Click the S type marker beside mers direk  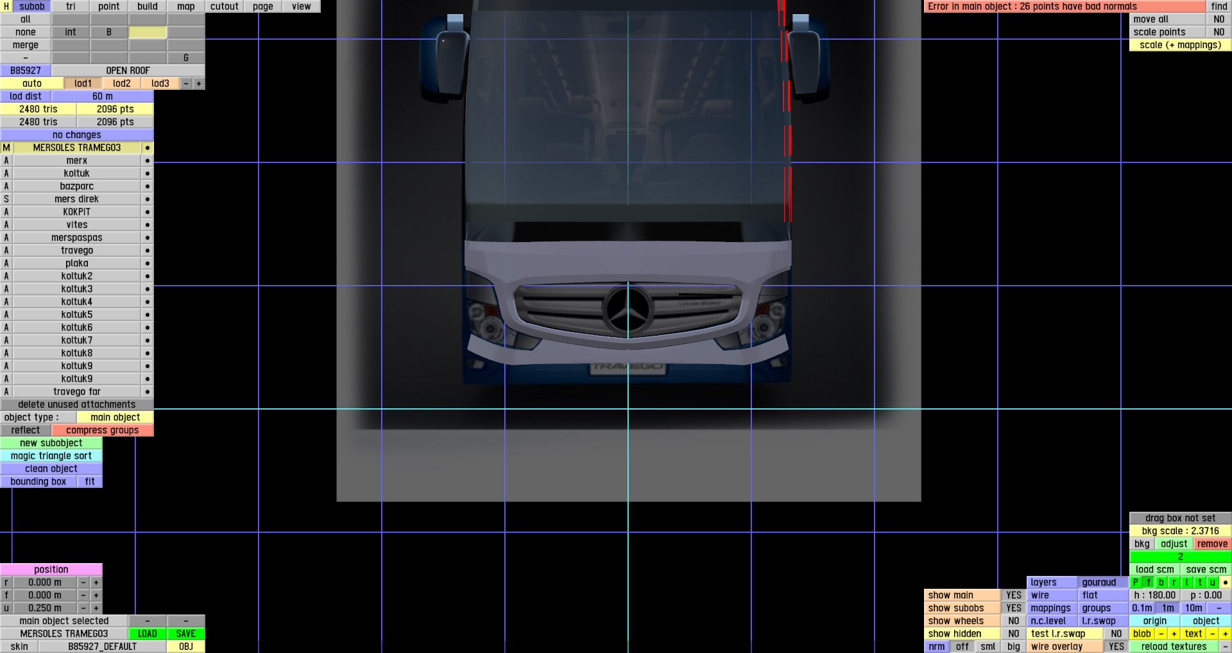6,199
